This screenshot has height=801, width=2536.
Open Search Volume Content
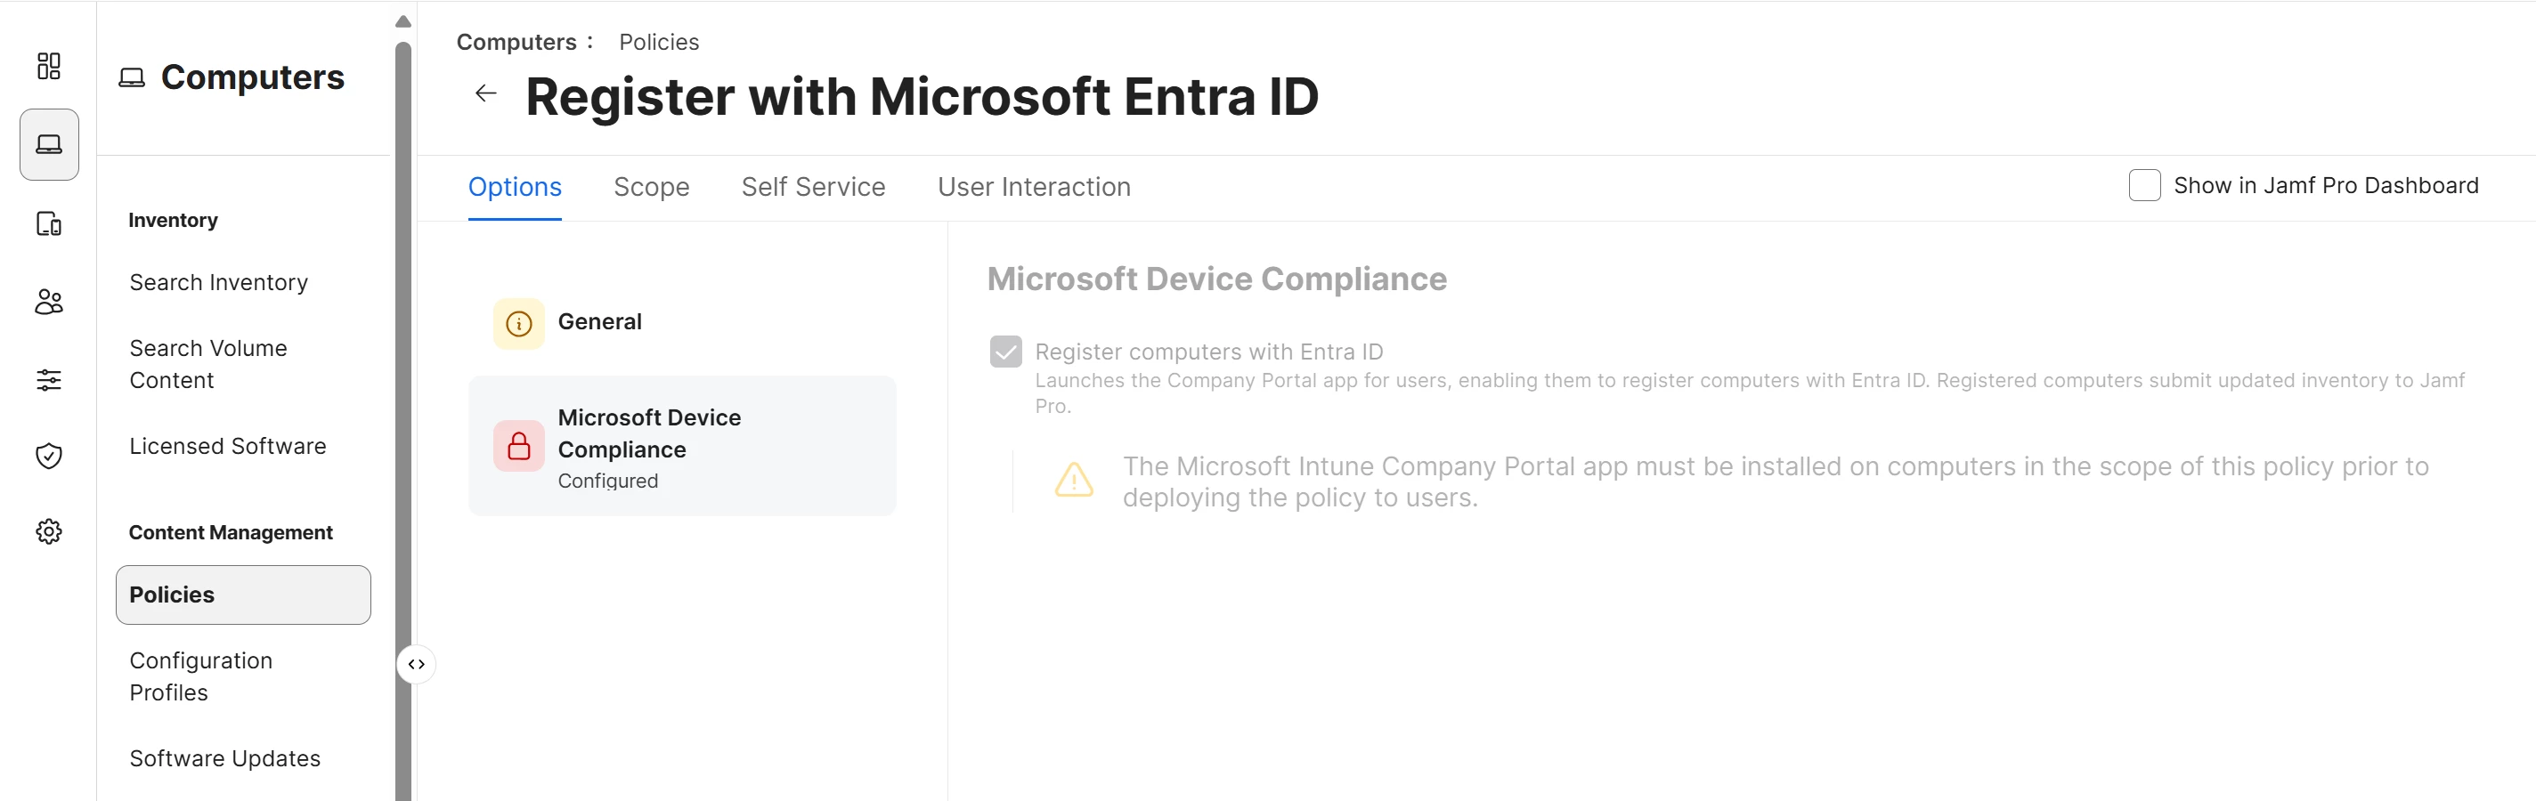click(x=208, y=364)
